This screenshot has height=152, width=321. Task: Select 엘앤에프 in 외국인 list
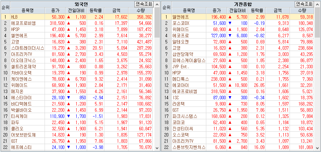coord(19,36)
